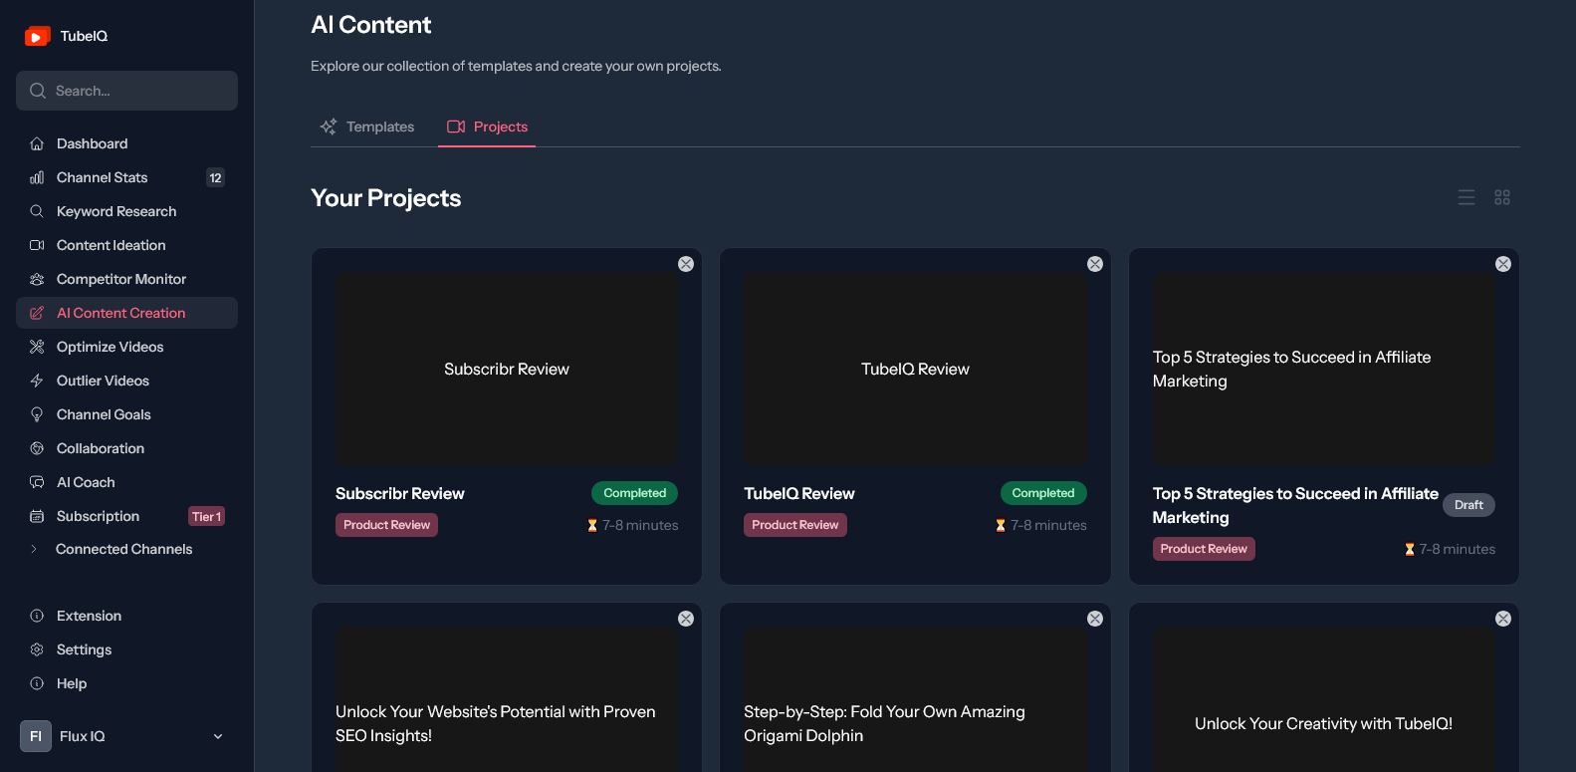Switch to list view layout
The image size is (1576, 772).
point(1466,197)
